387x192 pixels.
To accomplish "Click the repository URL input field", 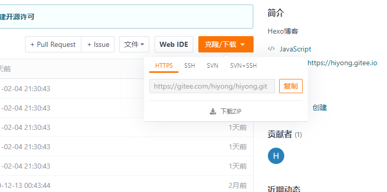I will point(212,86).
